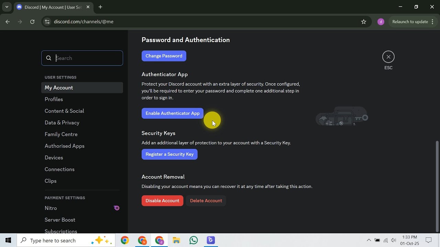The width and height of the screenshot is (440, 247).
Task: Show hidden system tray icons
Action: (x=369, y=240)
